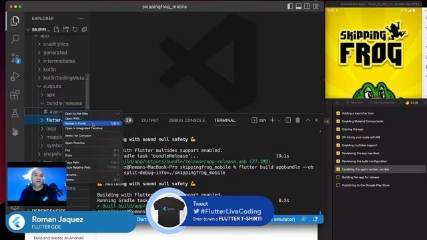Expand the apk folder

click(x=42, y=95)
